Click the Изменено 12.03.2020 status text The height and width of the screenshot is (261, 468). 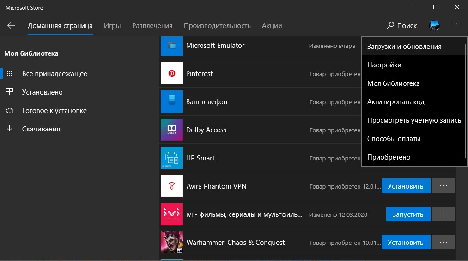click(x=338, y=214)
